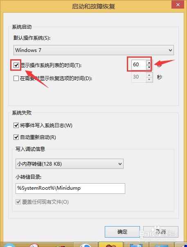Toggle 显示操作系统列表的时间 checkbox

coord(16,65)
